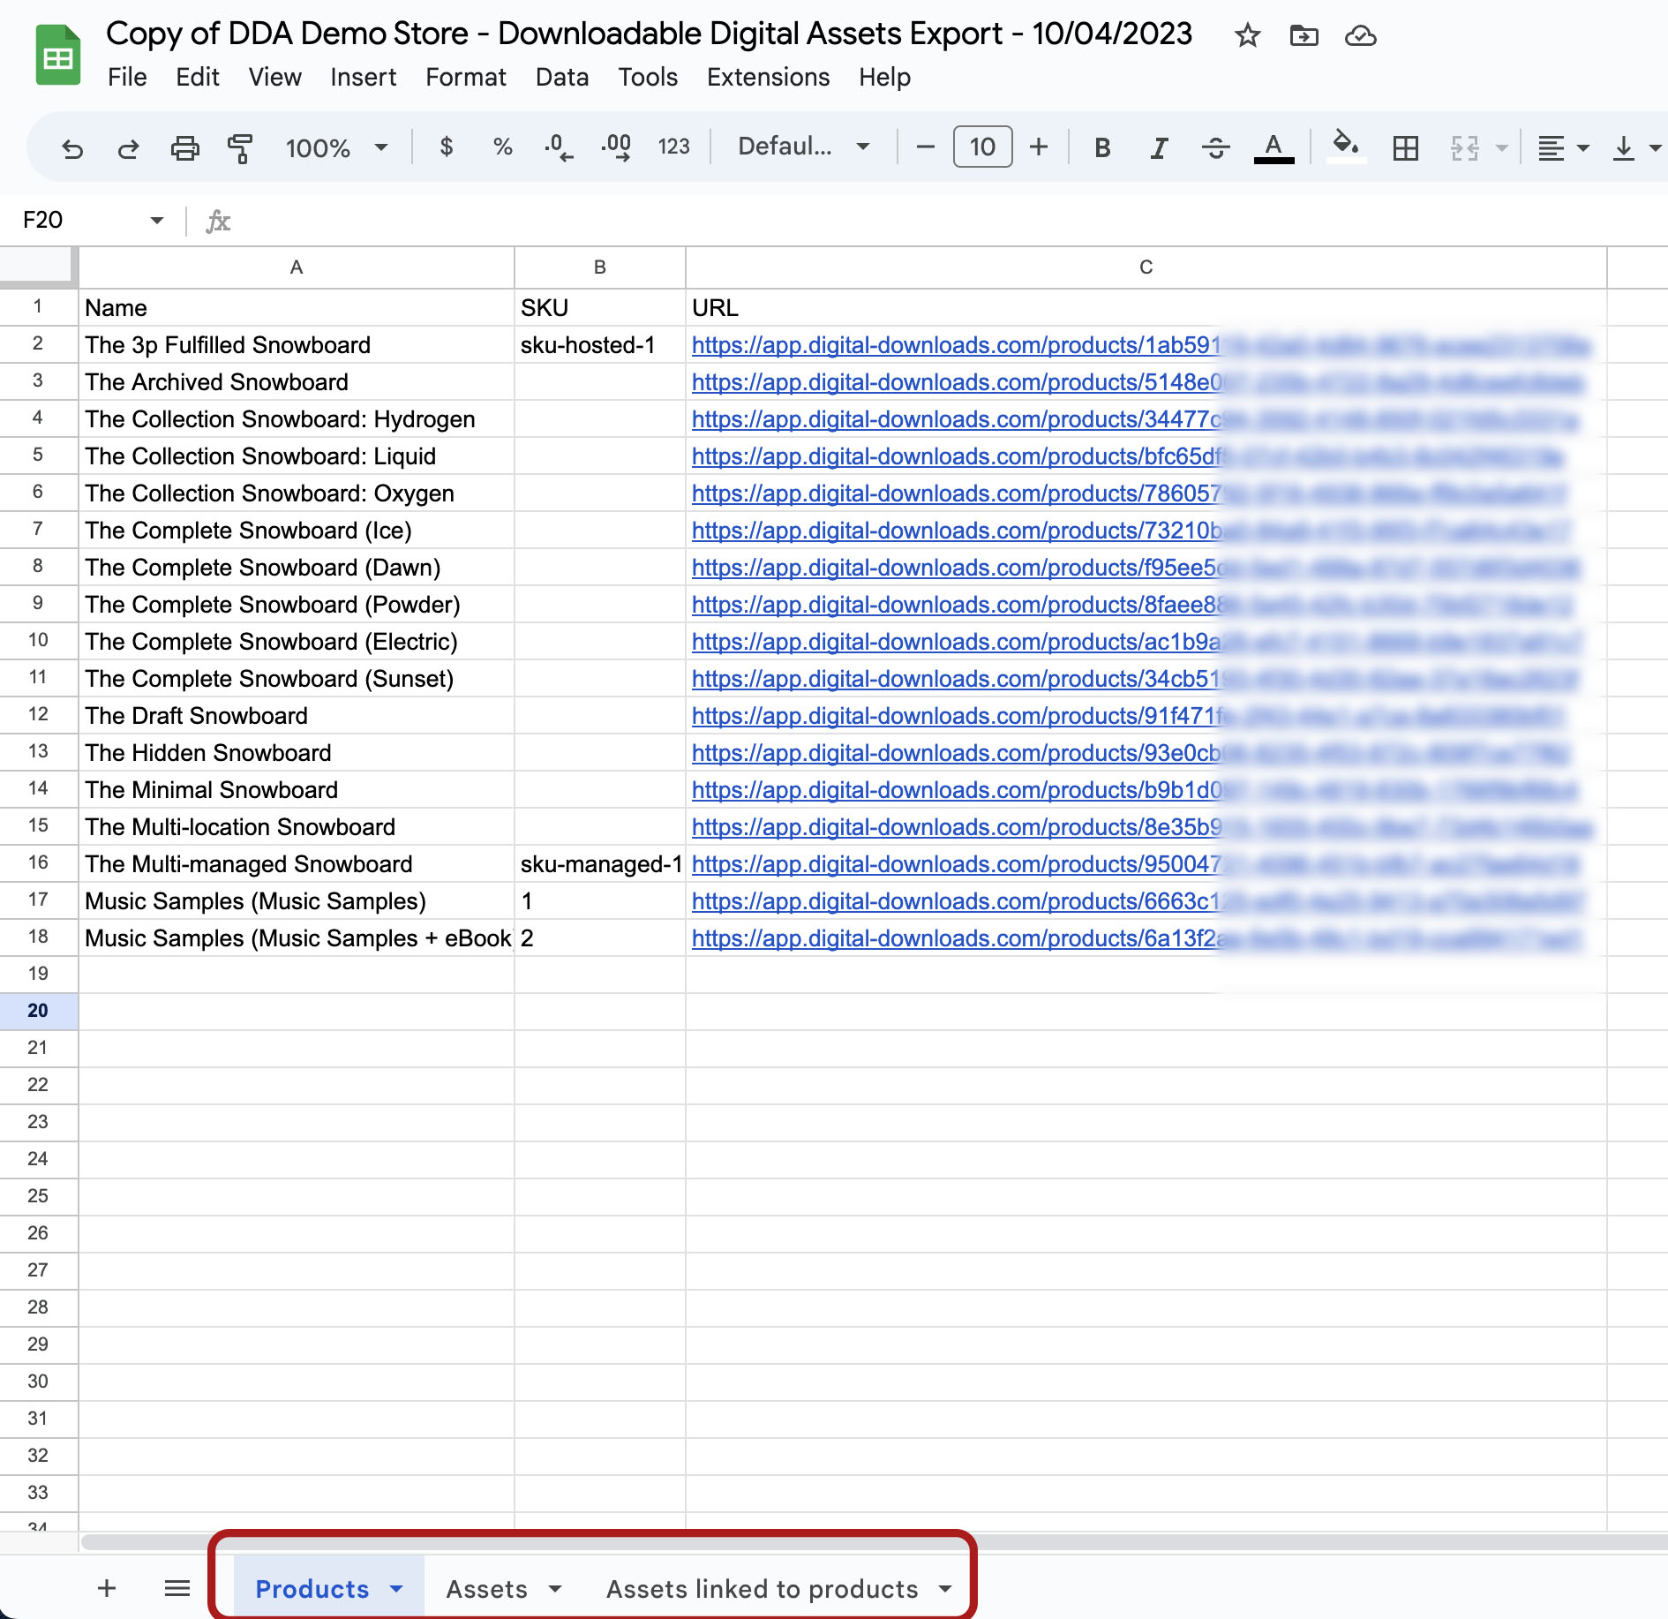Click the font size input field
Screen dimensions: 1668x1619
982,147
